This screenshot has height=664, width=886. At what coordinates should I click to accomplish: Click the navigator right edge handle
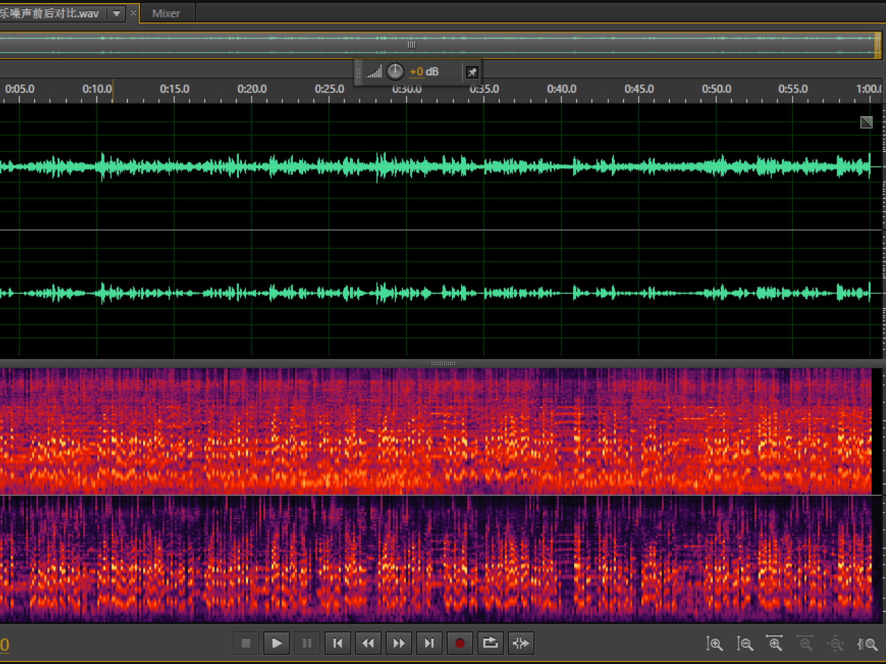click(878, 45)
